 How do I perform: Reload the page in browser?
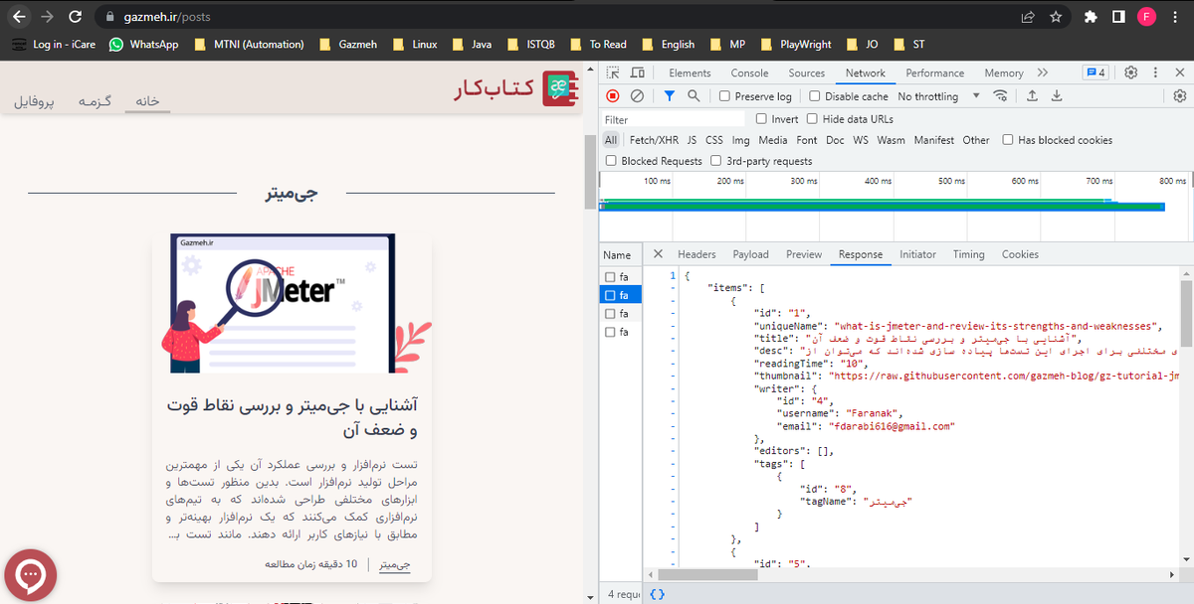[77, 17]
